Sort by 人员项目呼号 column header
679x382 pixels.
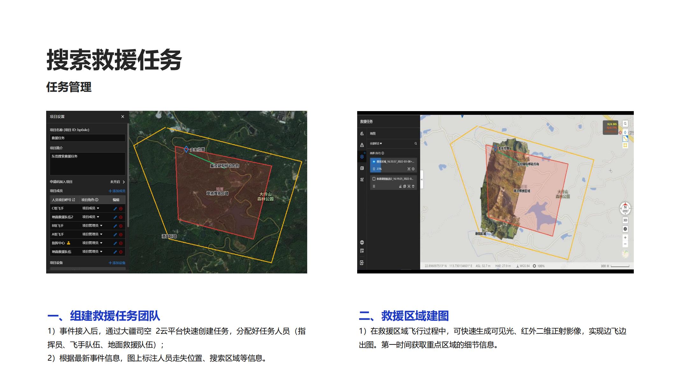[x=63, y=200]
